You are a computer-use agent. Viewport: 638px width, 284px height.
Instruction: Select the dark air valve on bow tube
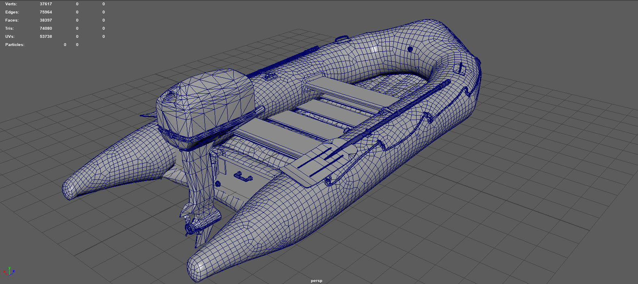coord(410,49)
